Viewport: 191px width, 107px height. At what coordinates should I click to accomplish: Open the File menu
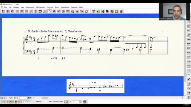tap(5, 7)
